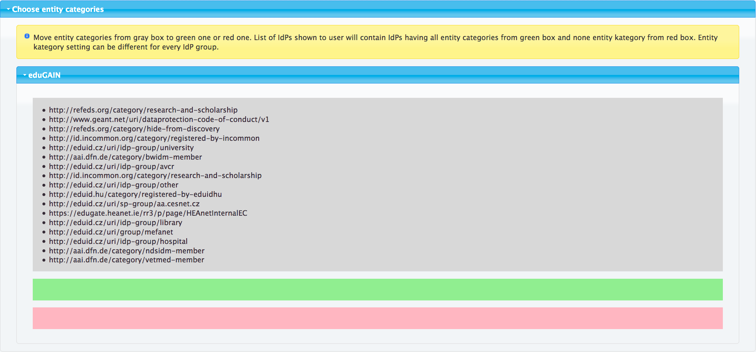
Task: Select id.incommon.org research-and-scholarship category
Action: pos(155,176)
